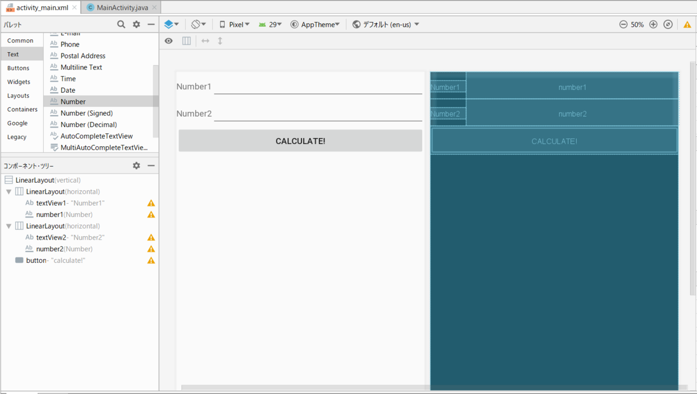Image resolution: width=697 pixels, height=394 pixels.
Task: Show warnings and errors icon
Action: pyautogui.click(x=687, y=24)
